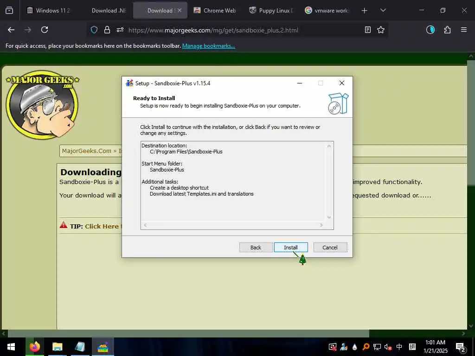This screenshot has width=475, height=356.
Task: Click the orange magnifier tray icon
Action: (366, 347)
